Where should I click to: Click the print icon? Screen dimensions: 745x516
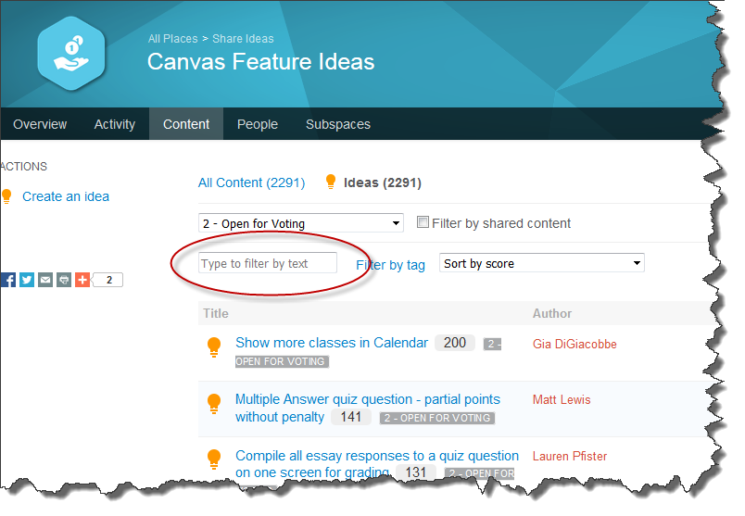pyautogui.click(x=64, y=280)
